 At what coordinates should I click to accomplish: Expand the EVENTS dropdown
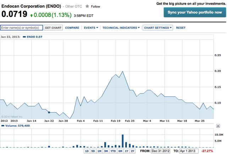pyautogui.click(x=91, y=28)
